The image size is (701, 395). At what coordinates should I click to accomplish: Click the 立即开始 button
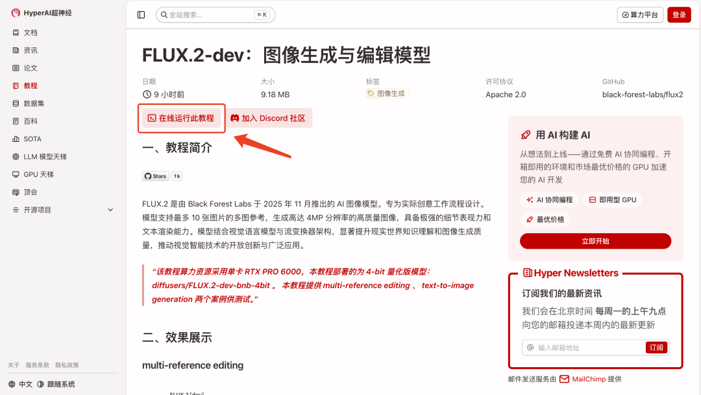(595, 242)
